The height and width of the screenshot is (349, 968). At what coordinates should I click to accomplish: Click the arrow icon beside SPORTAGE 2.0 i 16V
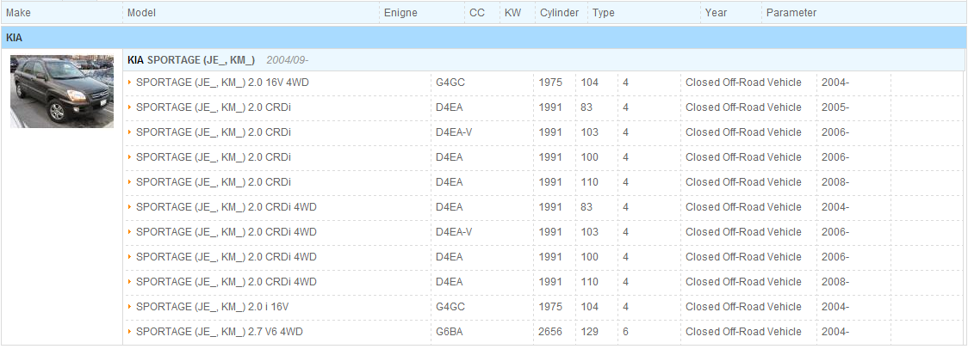point(130,307)
